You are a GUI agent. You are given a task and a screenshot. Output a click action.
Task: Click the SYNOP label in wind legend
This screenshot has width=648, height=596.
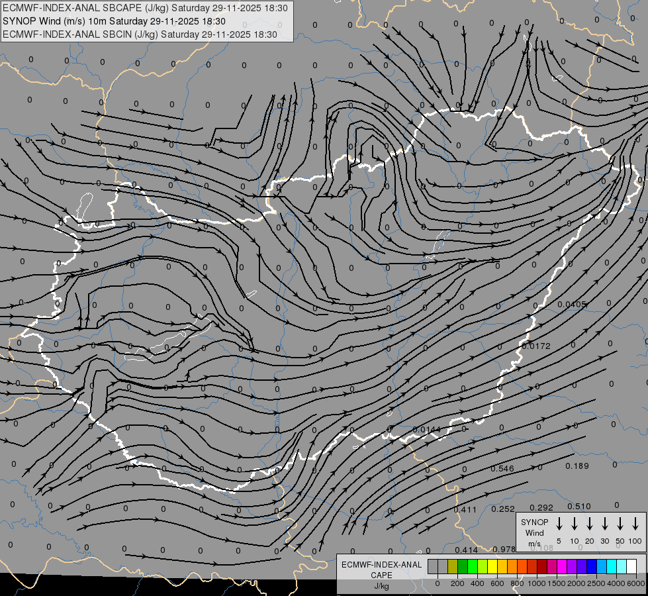tap(534, 522)
